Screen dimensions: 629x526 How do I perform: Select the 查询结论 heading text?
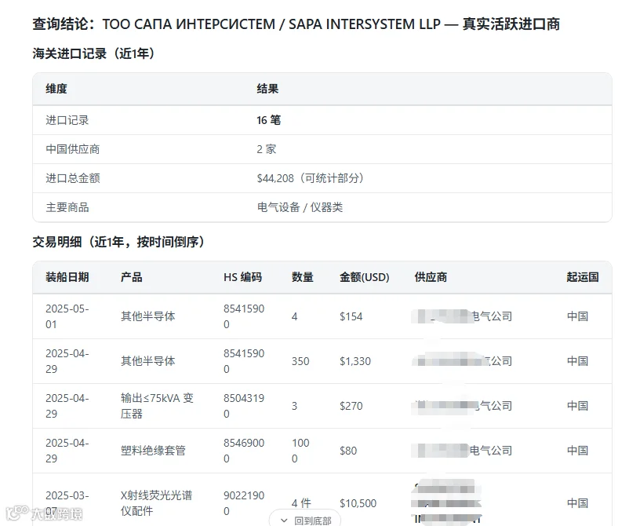(x=296, y=24)
